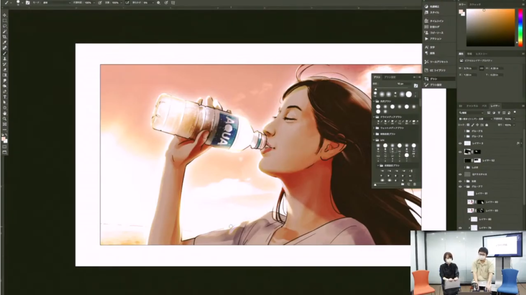Collapse the グループ 7 layer group
Screen dimensions: 526x295
(x=464, y=187)
